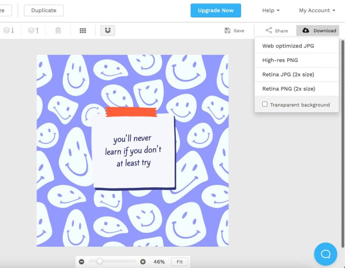
Task: Bring the selected layer forward
Action: coord(34,30)
